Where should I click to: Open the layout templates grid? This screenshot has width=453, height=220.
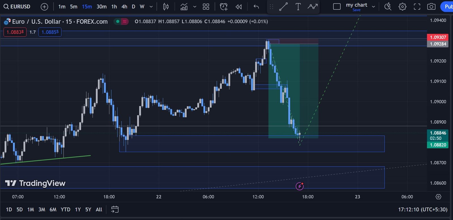click(x=206, y=6)
